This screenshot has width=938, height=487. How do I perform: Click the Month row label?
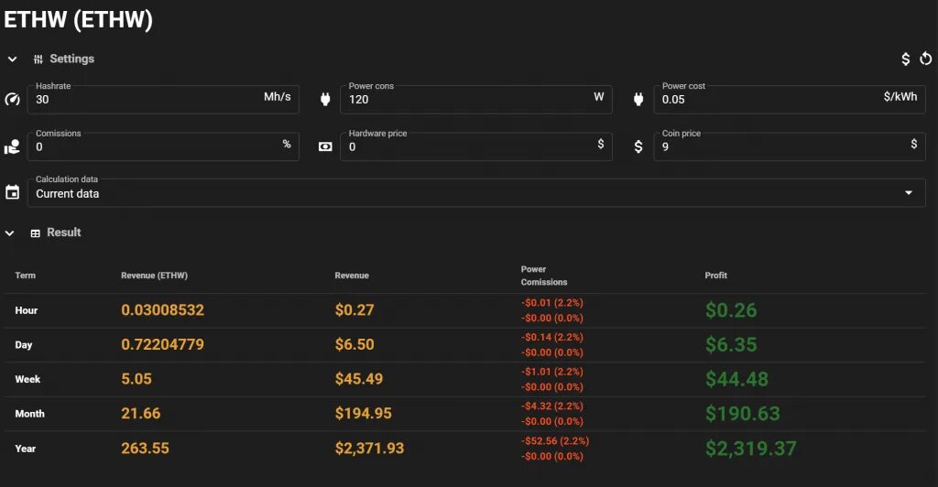click(x=30, y=414)
